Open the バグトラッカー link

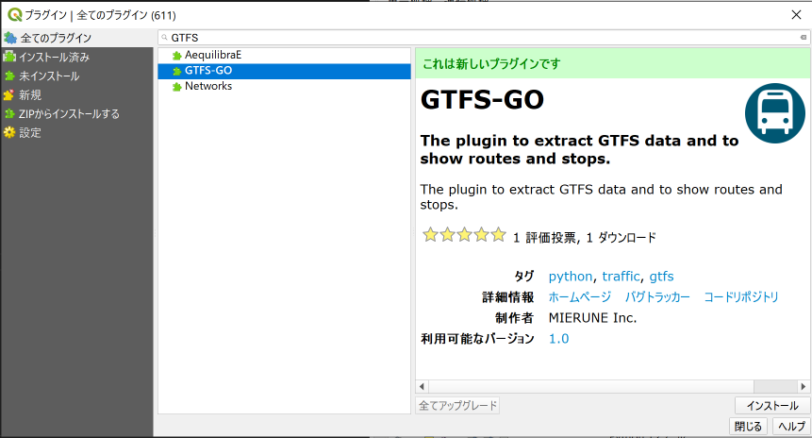pos(657,297)
